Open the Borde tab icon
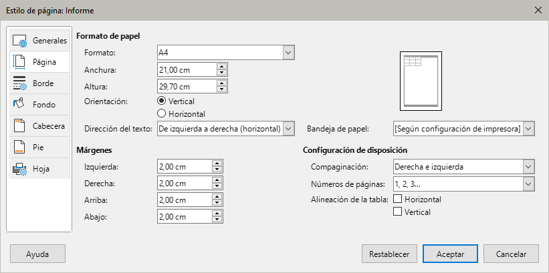The width and height of the screenshot is (549, 273). pyautogui.click(x=19, y=83)
